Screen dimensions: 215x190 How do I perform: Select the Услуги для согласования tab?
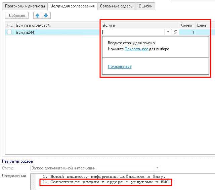click(x=72, y=6)
